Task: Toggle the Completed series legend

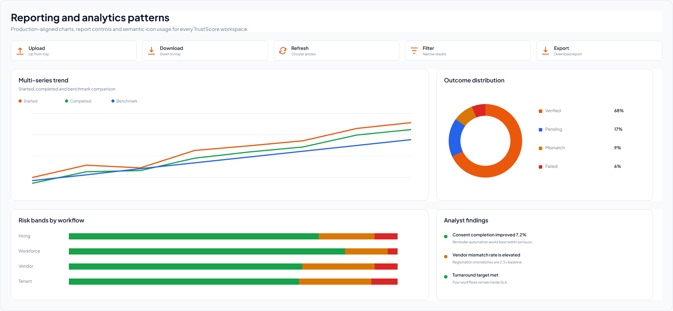Action: [78, 101]
